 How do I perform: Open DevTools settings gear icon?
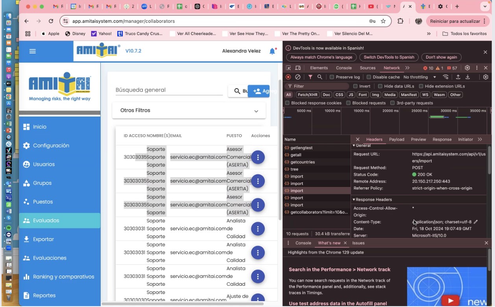(467, 68)
